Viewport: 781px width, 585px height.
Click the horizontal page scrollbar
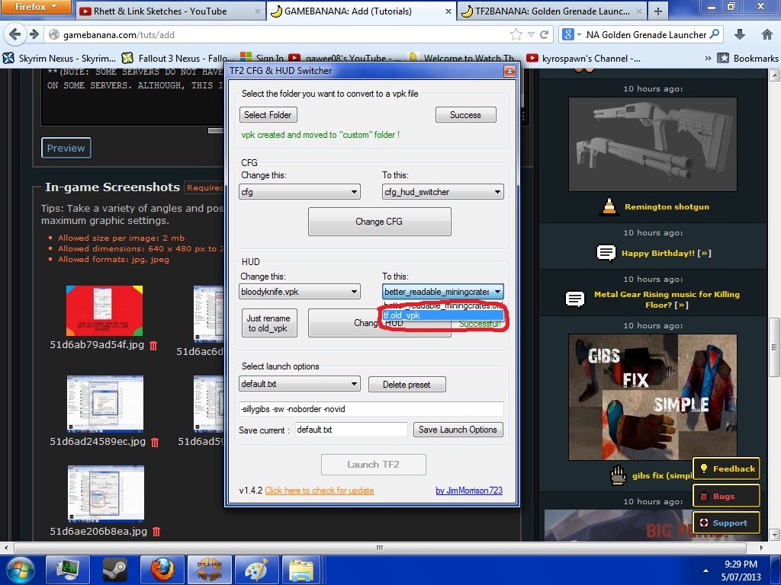coord(380,548)
